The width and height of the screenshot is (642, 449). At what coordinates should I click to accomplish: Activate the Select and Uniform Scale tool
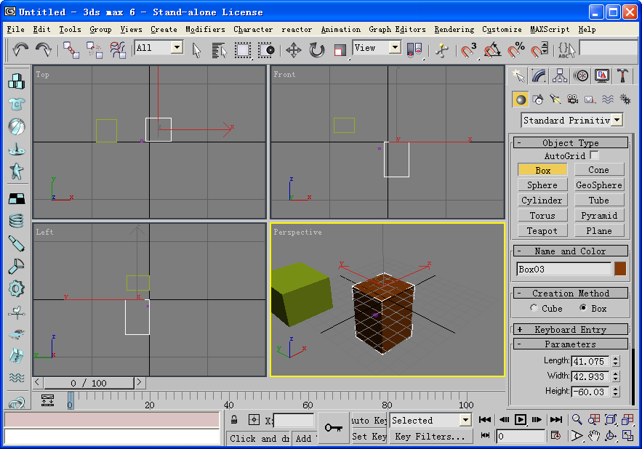pyautogui.click(x=340, y=50)
